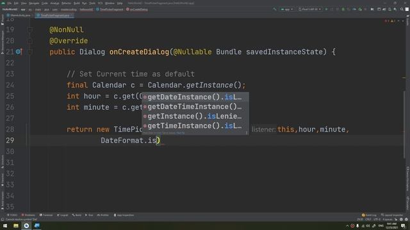Click the ENG language indicator
The width and height of the screenshot is (410, 230).
(381, 226)
